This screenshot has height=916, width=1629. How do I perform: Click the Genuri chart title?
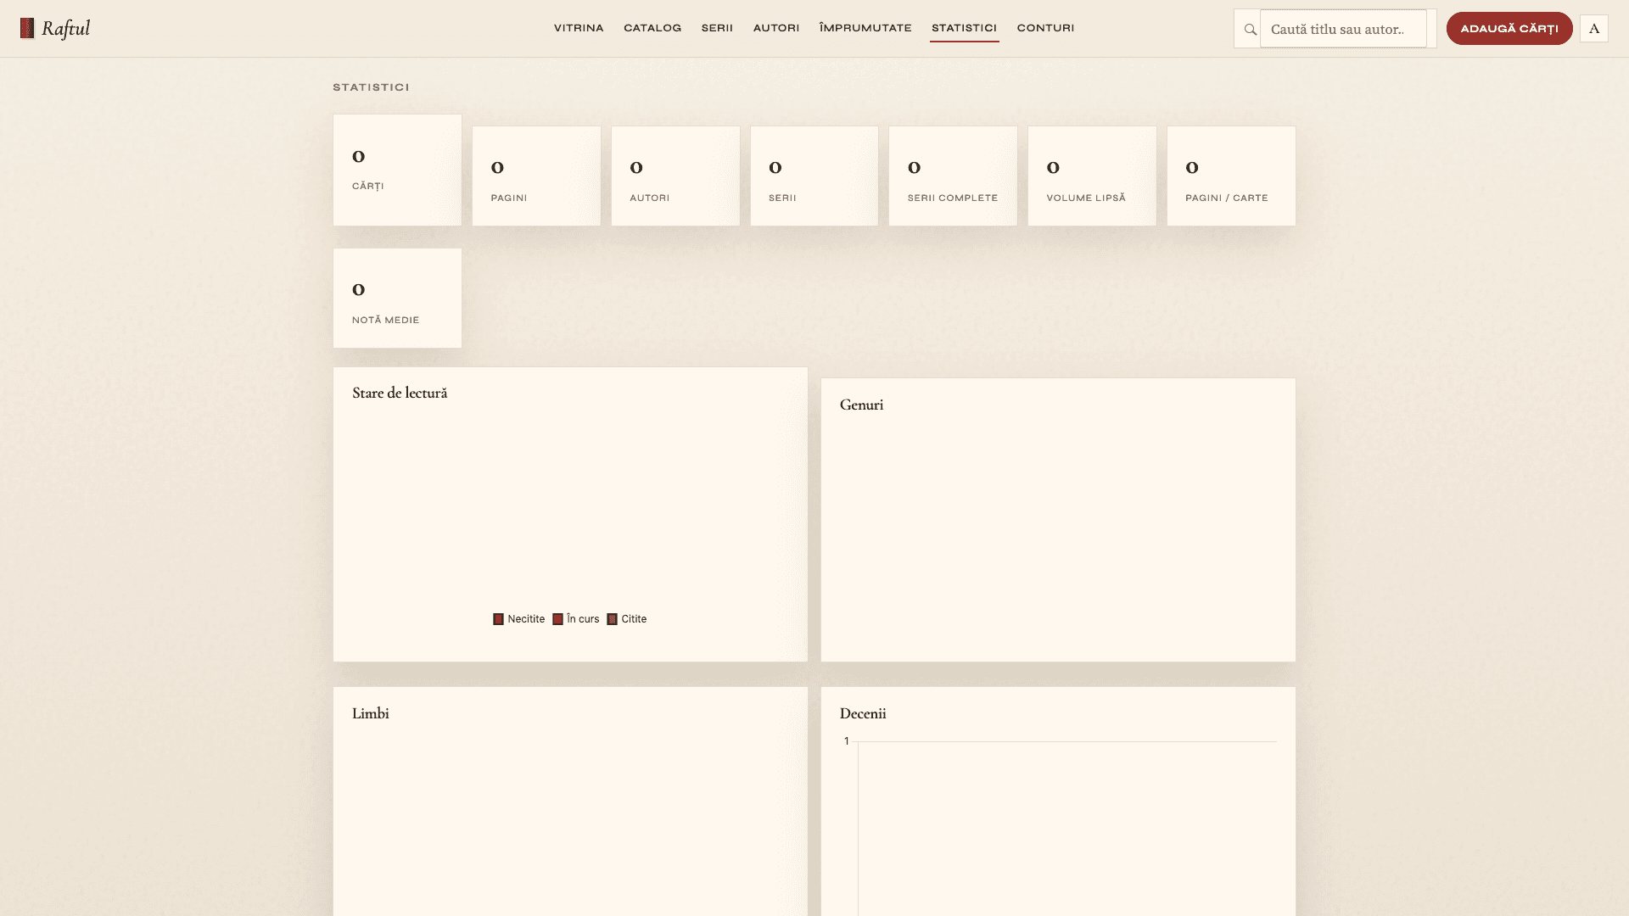(x=861, y=405)
